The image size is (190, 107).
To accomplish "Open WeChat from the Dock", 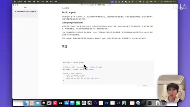I will (x=78, y=103).
